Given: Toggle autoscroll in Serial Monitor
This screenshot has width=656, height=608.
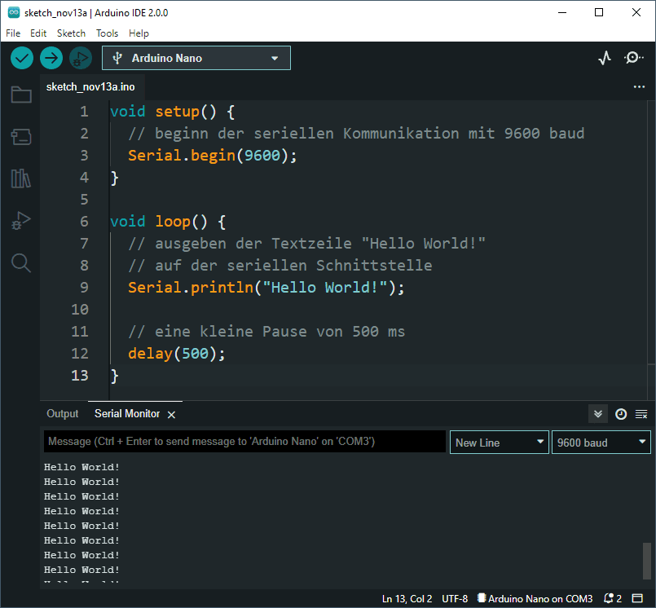Looking at the screenshot, I should click(598, 414).
